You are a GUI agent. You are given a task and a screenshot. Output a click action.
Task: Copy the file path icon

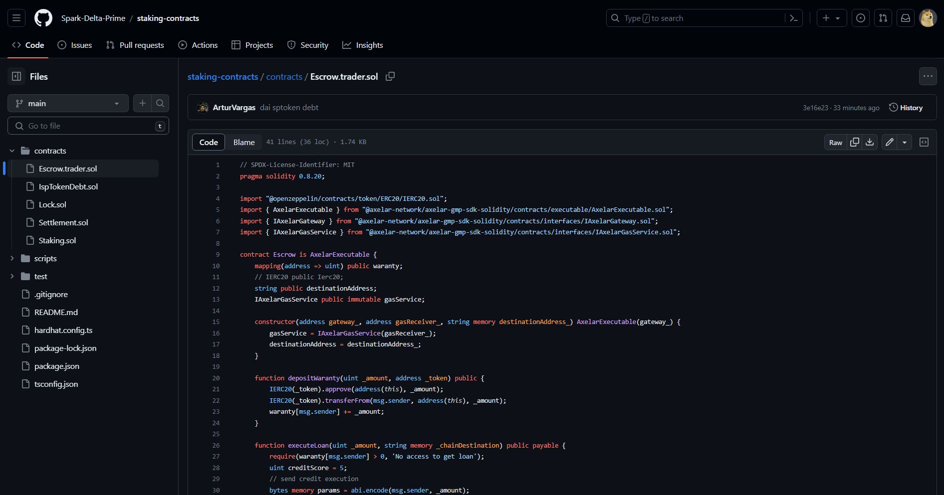[390, 76]
